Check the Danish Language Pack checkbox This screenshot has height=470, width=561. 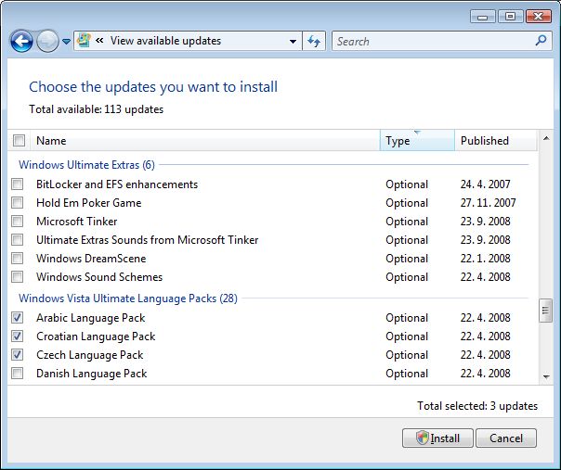[x=17, y=374]
